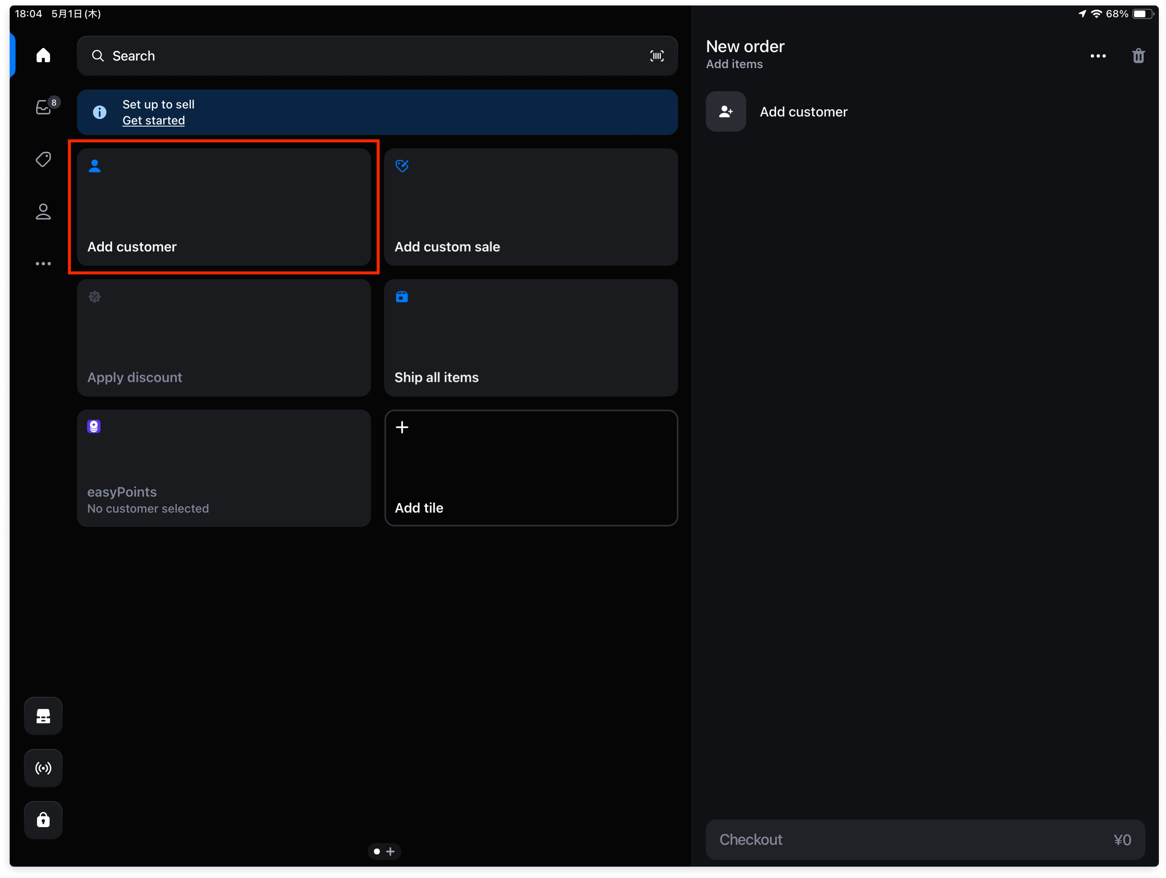Open the Customers icon in sidebar

coord(43,212)
